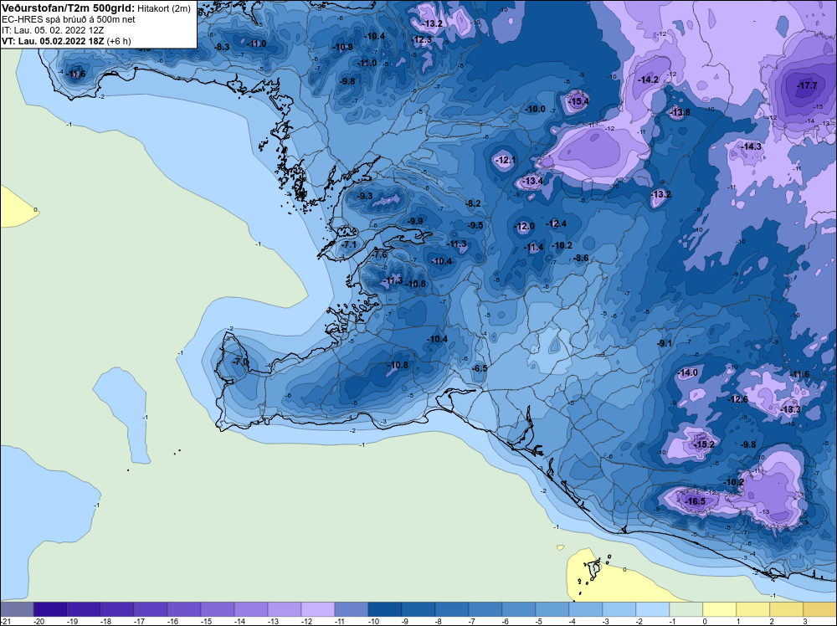Click the -8.6 temperature label
The height and width of the screenshot is (626, 837).
pyautogui.click(x=580, y=258)
